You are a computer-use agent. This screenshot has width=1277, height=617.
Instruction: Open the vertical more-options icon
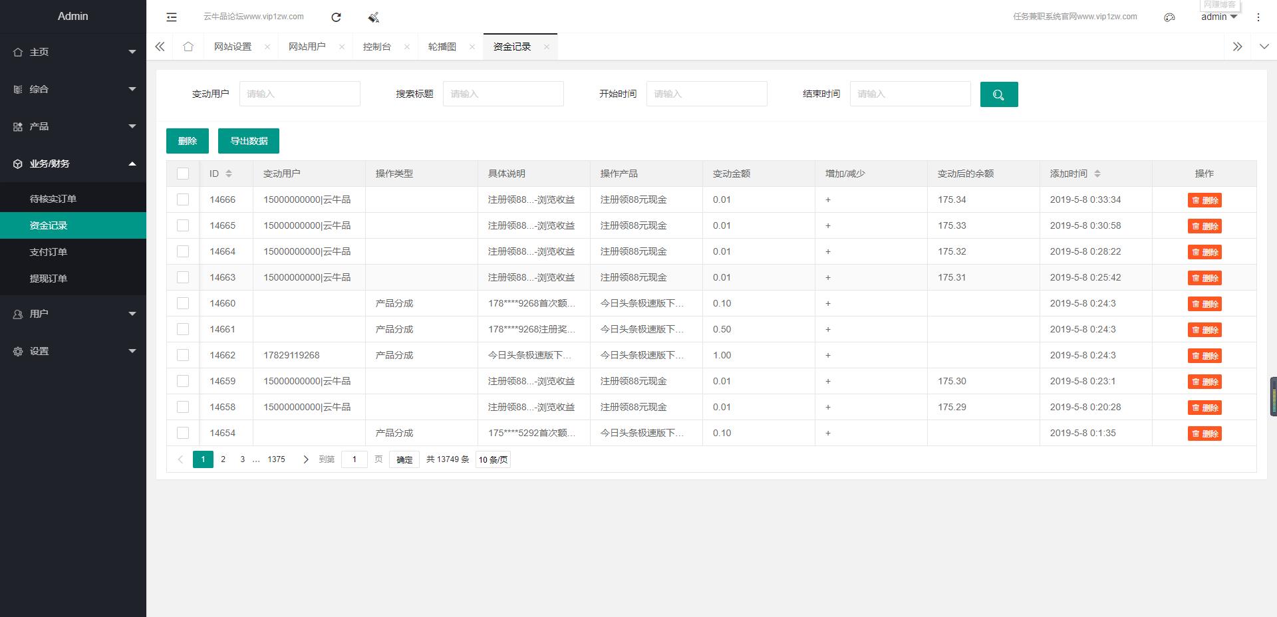coord(1258,17)
